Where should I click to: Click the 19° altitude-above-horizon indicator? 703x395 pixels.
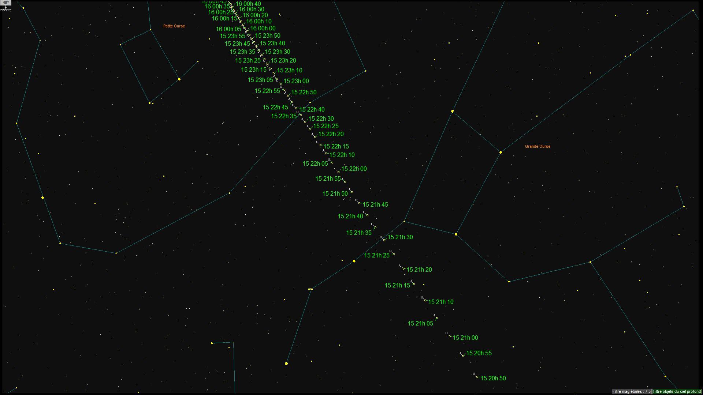tap(6, 3)
